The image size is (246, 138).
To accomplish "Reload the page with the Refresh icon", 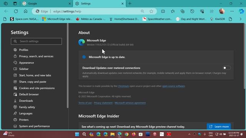I will point(16,11).
